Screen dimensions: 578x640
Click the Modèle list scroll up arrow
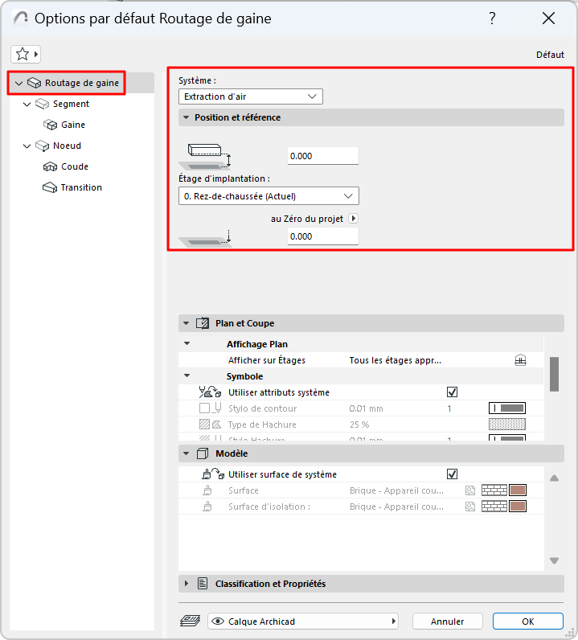pyautogui.click(x=554, y=478)
